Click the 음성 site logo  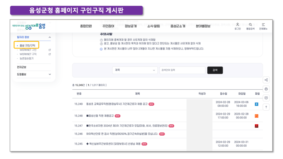29,26
